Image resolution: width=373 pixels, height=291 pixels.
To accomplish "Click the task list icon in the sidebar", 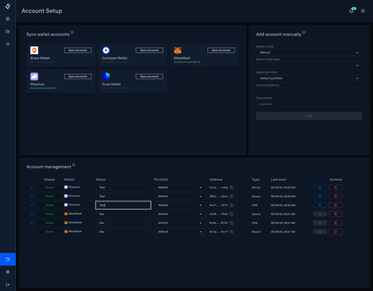I will (x=8, y=44).
